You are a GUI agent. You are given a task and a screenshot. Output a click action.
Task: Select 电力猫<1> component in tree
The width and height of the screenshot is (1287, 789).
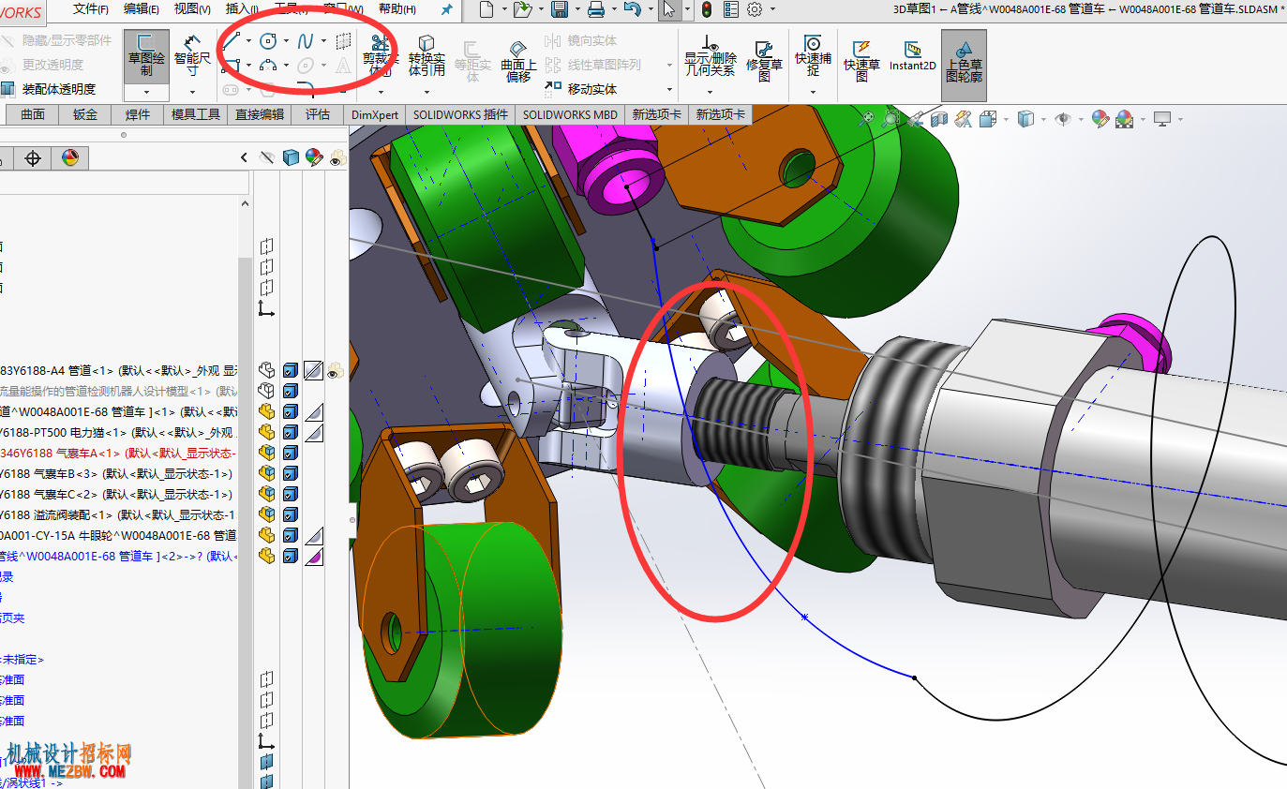(x=119, y=432)
